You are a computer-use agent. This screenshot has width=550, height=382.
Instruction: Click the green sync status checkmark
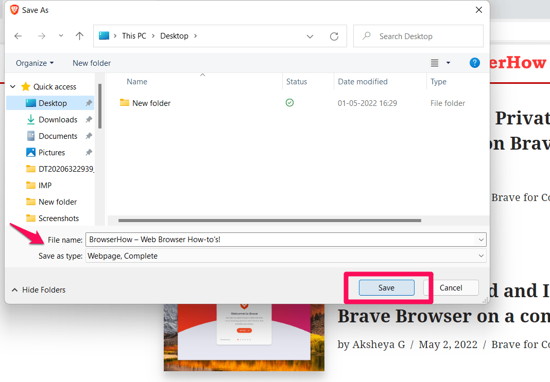pyautogui.click(x=290, y=103)
